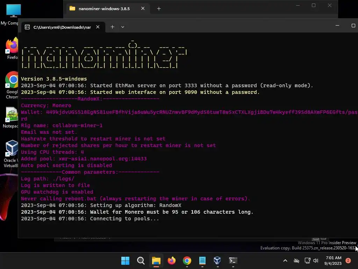Minimize the terminal window
358x269 pixels.
[337, 26]
